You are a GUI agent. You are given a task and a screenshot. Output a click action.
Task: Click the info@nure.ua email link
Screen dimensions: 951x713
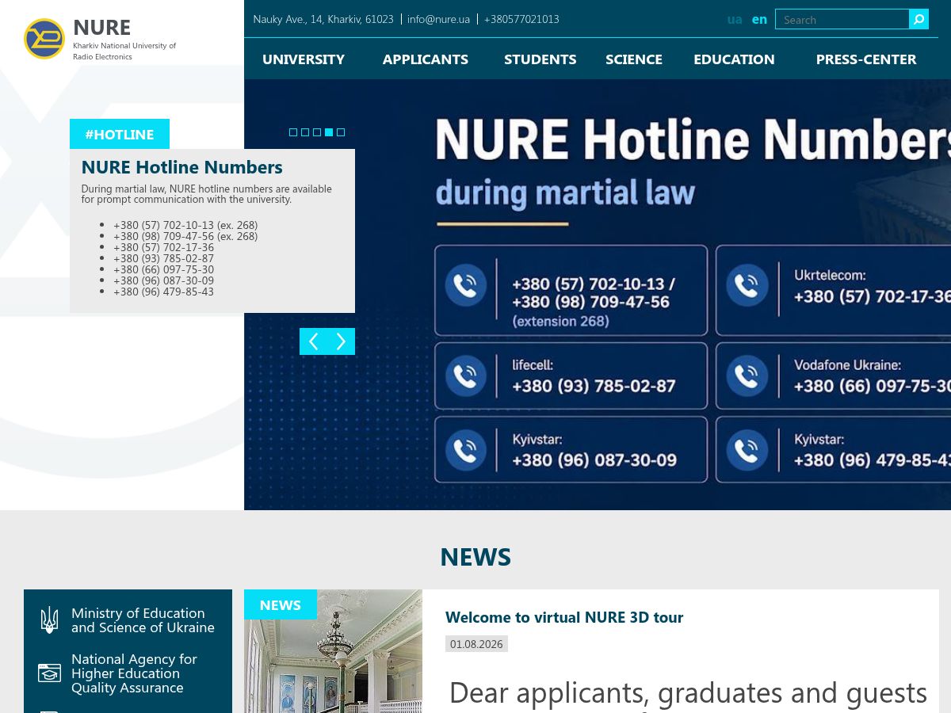(x=438, y=19)
